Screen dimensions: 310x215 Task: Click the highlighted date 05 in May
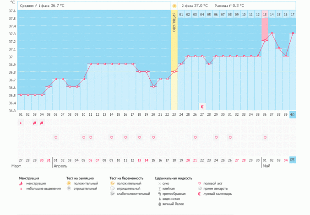(x=293, y=160)
